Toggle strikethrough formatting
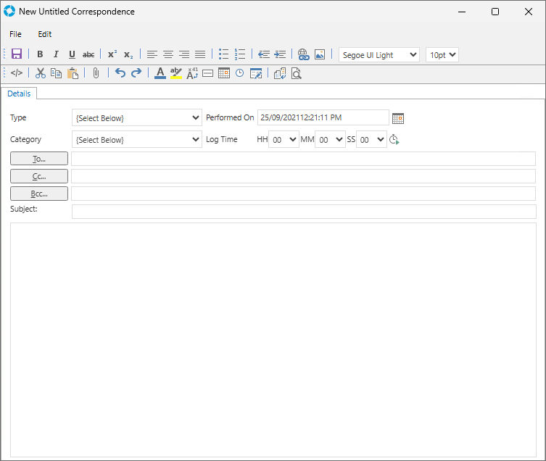The image size is (546, 461). [88, 54]
